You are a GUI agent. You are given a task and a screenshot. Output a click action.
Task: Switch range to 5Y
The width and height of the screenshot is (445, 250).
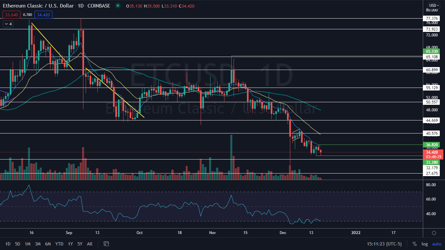coord(80,244)
